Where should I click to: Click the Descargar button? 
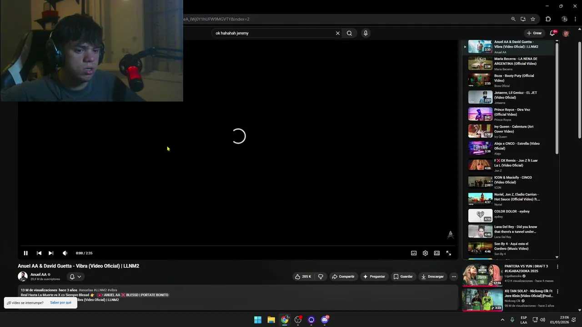pos(432,277)
